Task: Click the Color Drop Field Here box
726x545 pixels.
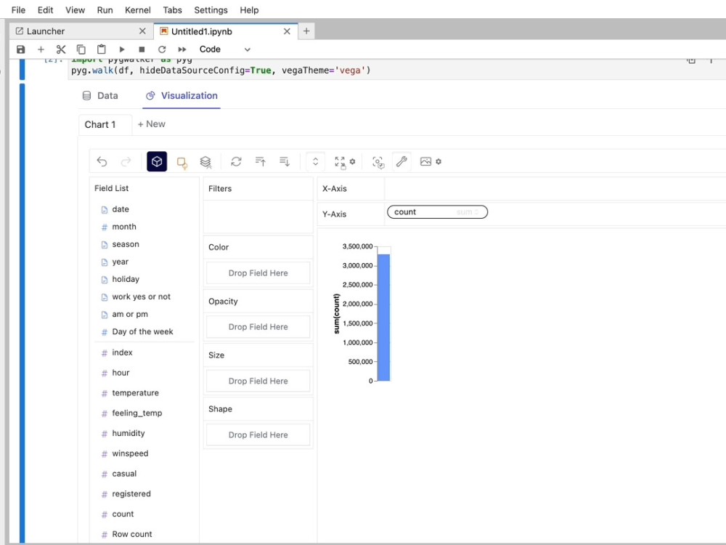Action: click(x=258, y=273)
